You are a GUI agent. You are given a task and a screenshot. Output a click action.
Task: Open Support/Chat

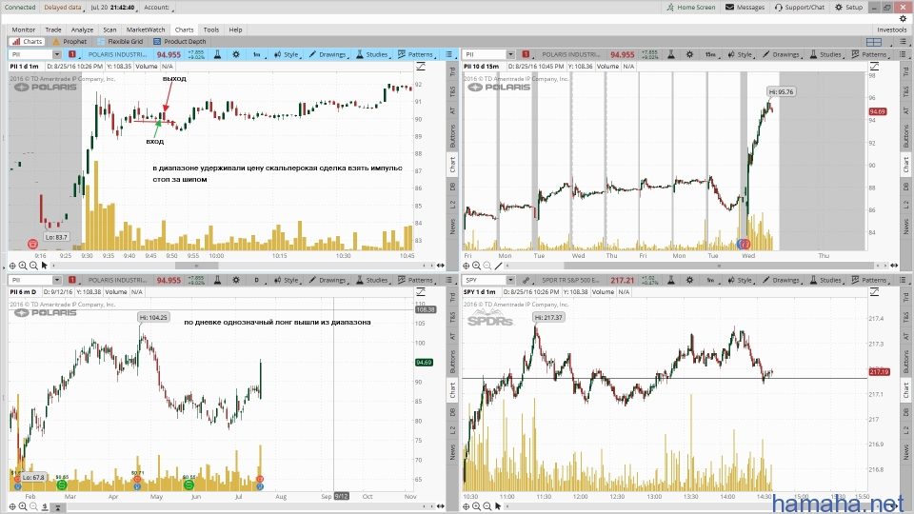pos(800,7)
